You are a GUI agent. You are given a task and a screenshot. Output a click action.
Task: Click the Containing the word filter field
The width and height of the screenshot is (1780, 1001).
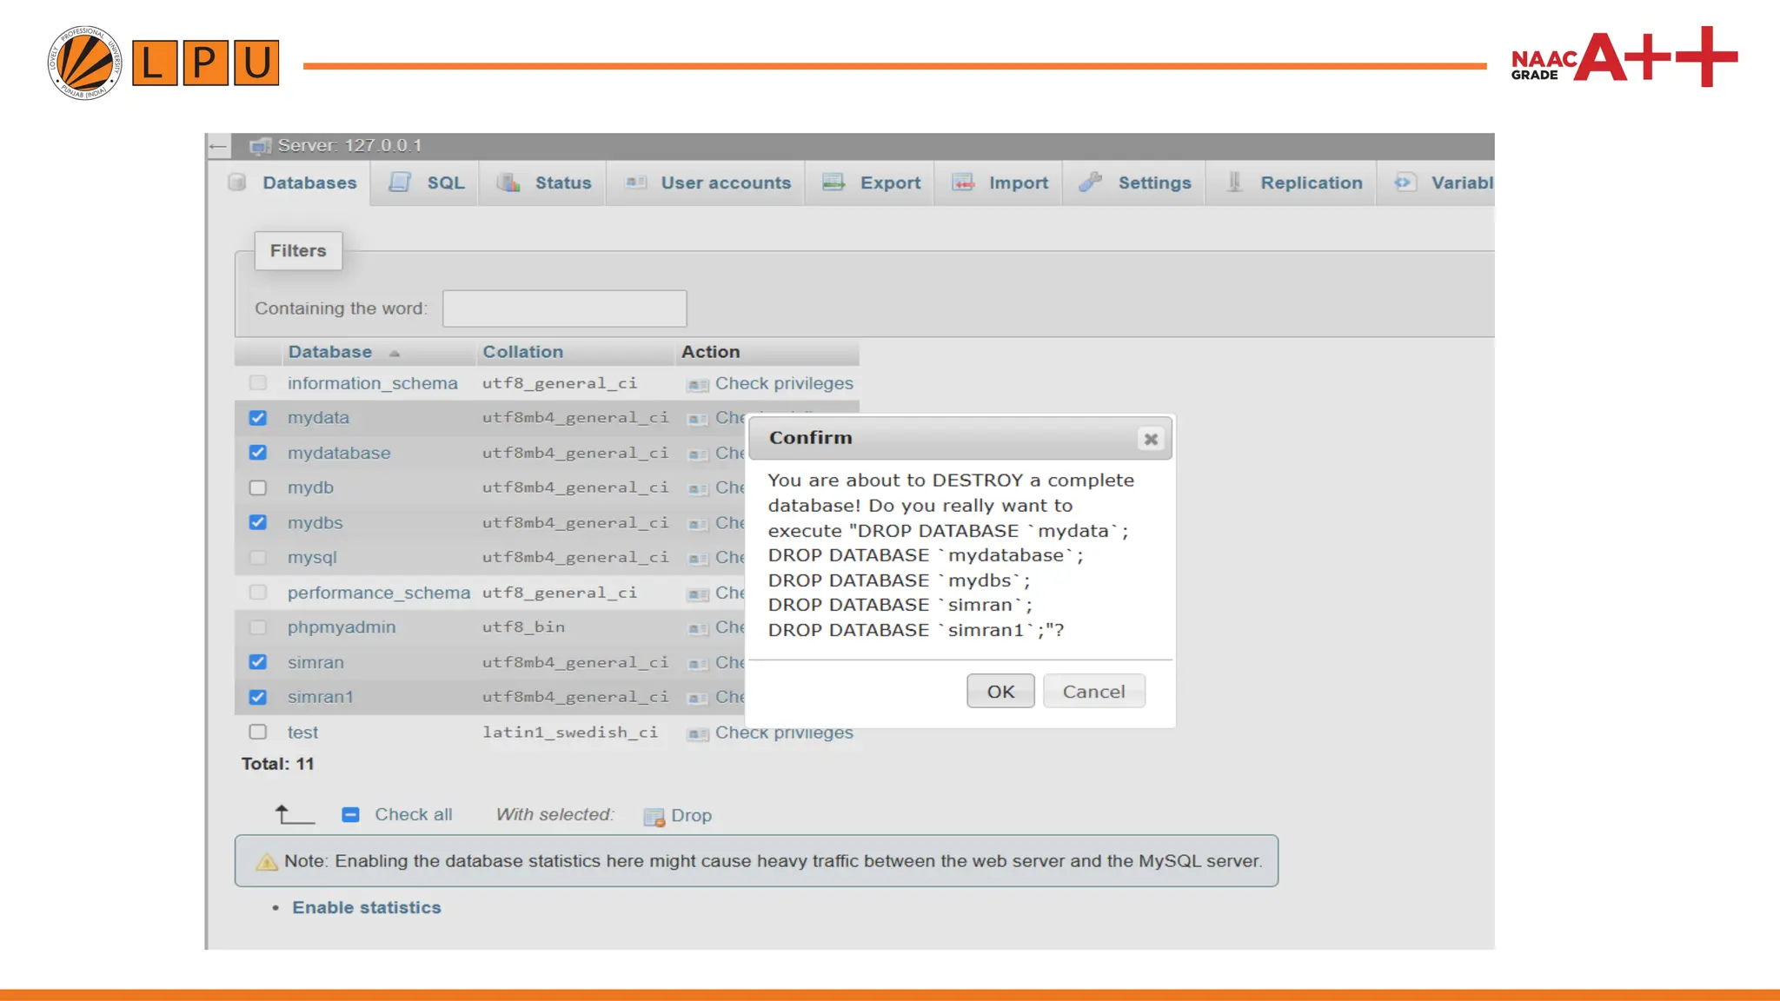[x=564, y=308]
